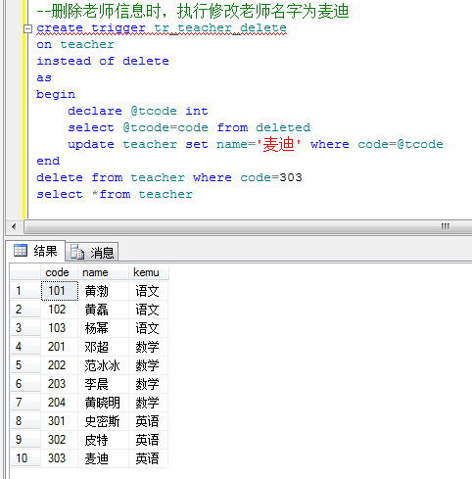Click kemu cell 英语 in row 8
This screenshot has width=472, height=479.
pos(148,421)
